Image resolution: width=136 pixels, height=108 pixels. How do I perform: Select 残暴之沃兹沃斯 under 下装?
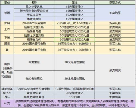click(x=34, y=35)
